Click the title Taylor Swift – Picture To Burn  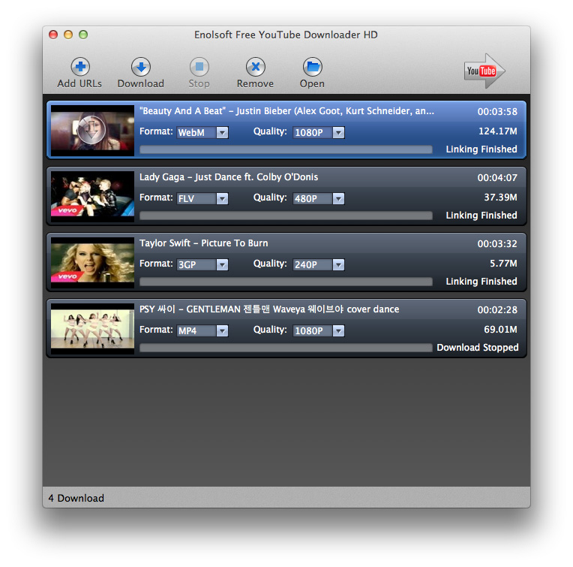(x=203, y=243)
